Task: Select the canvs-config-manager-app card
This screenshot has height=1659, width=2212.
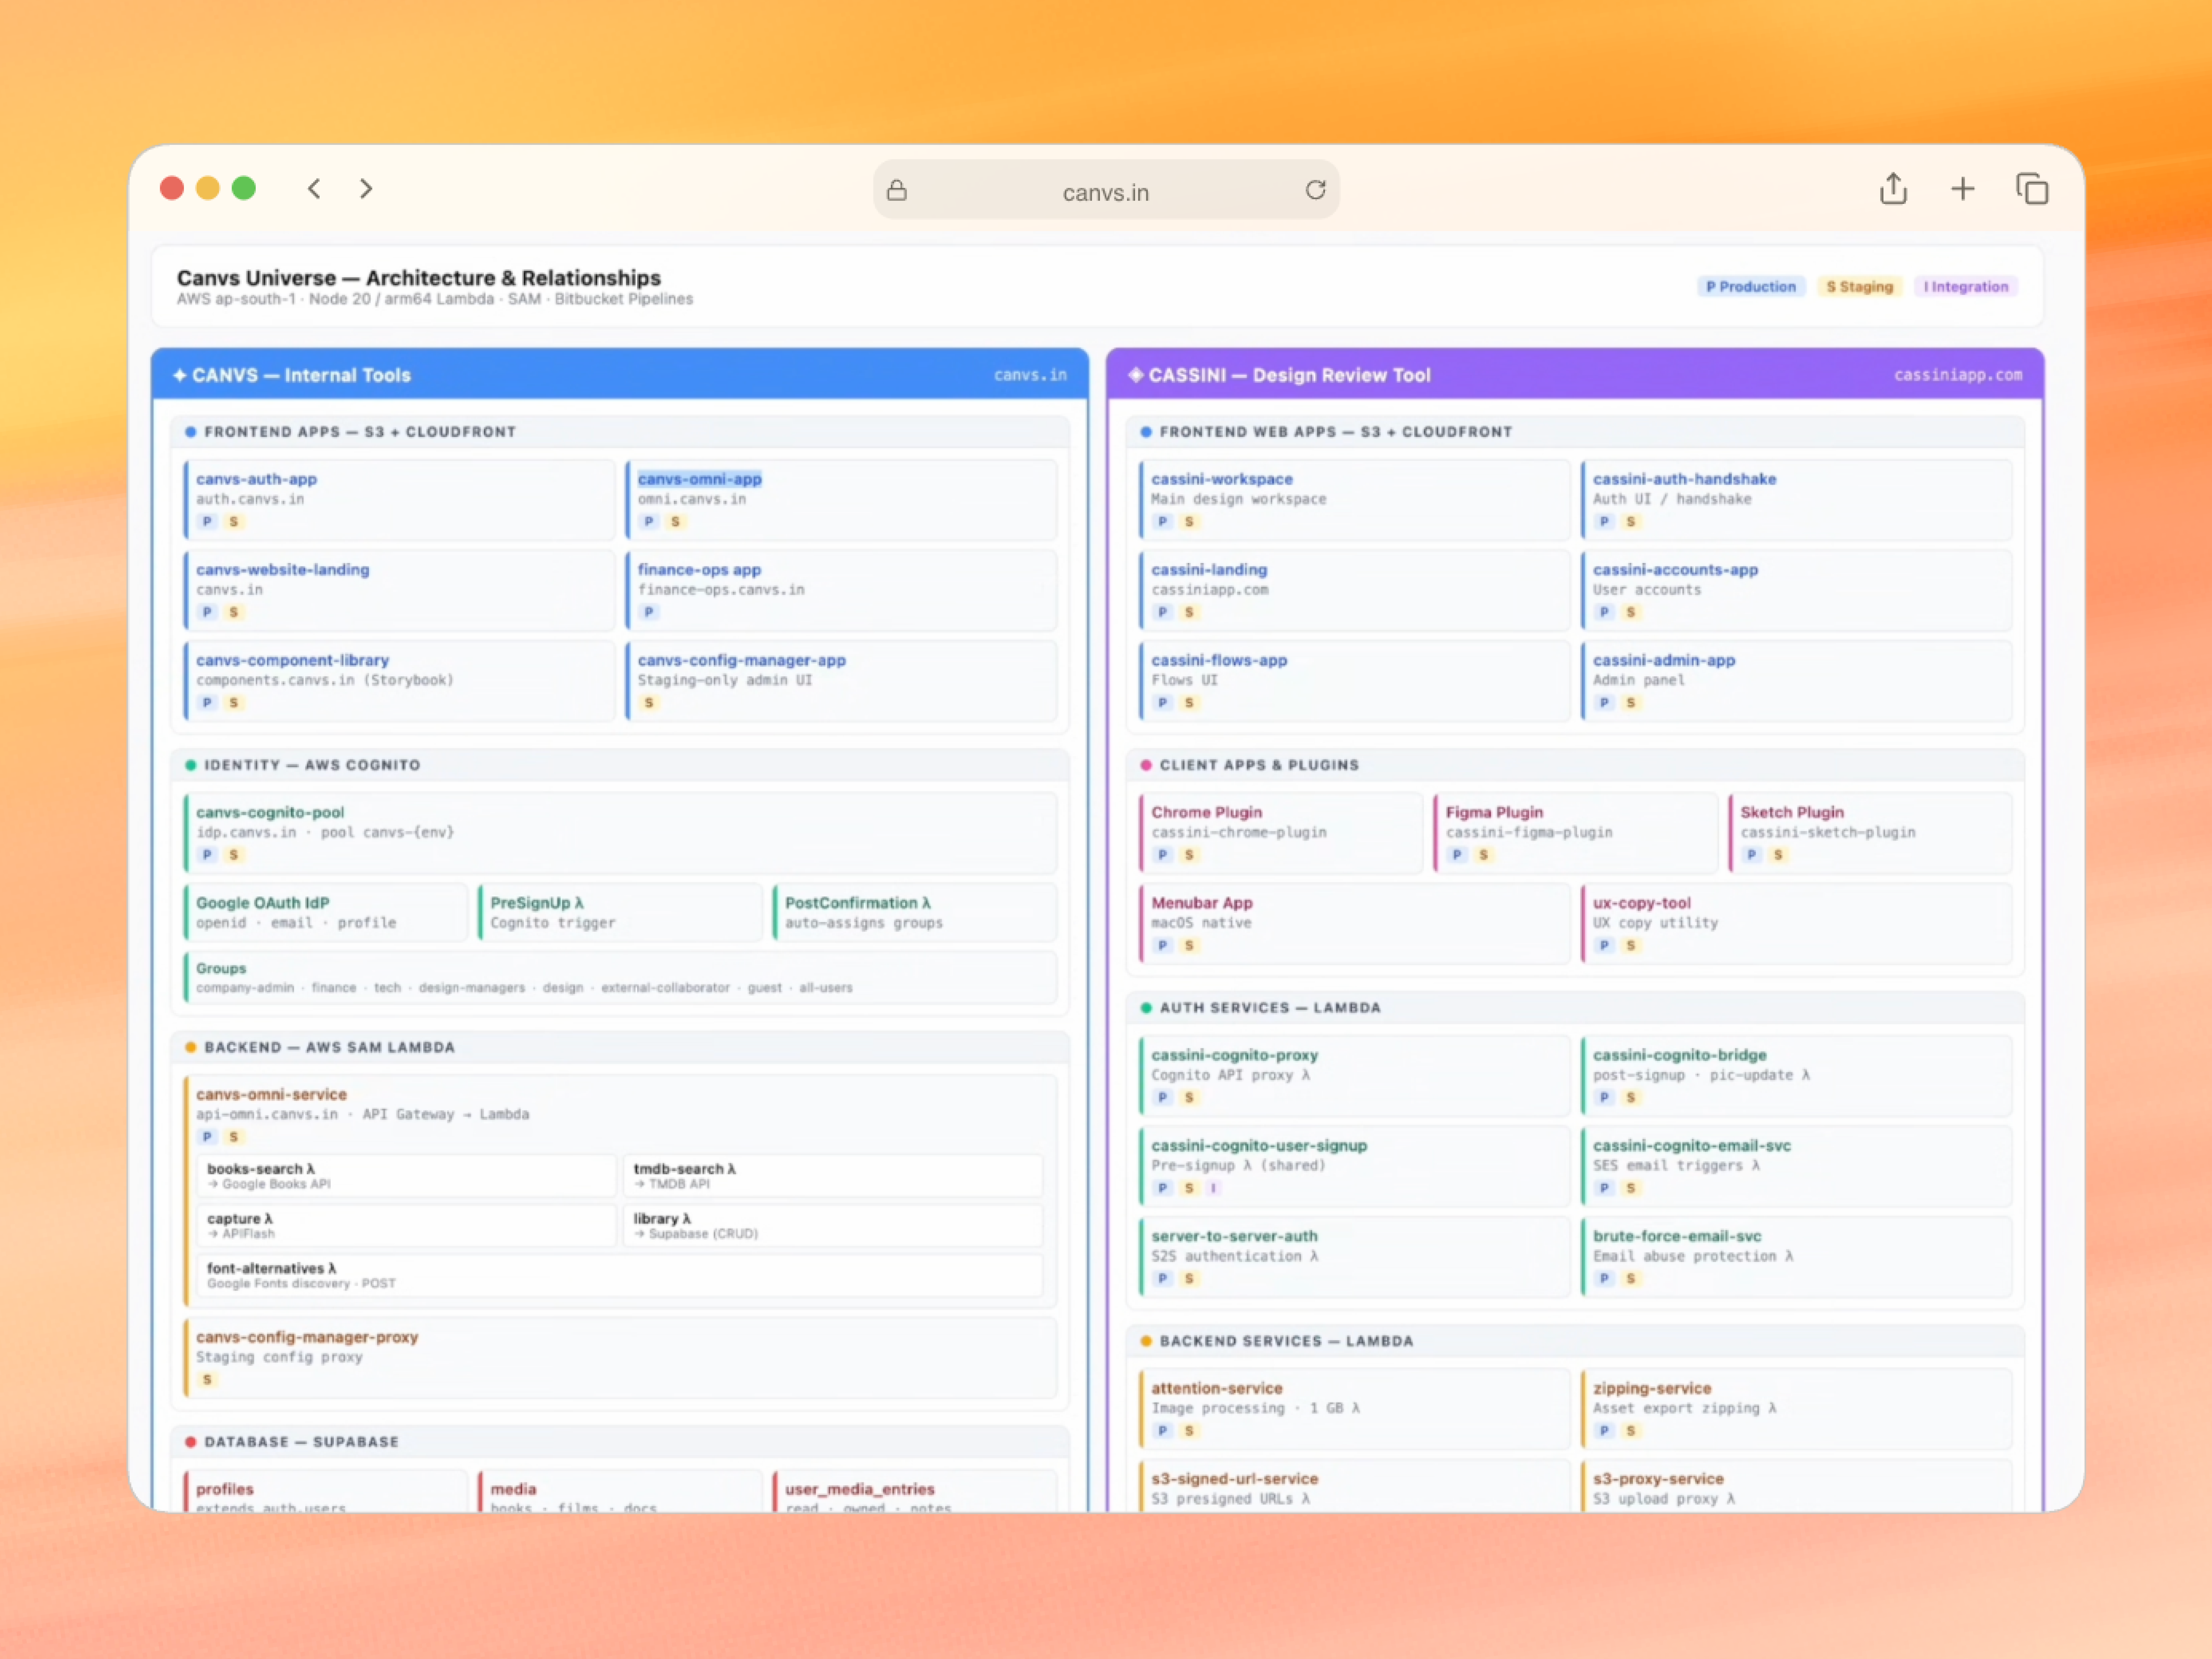Action: 841,681
